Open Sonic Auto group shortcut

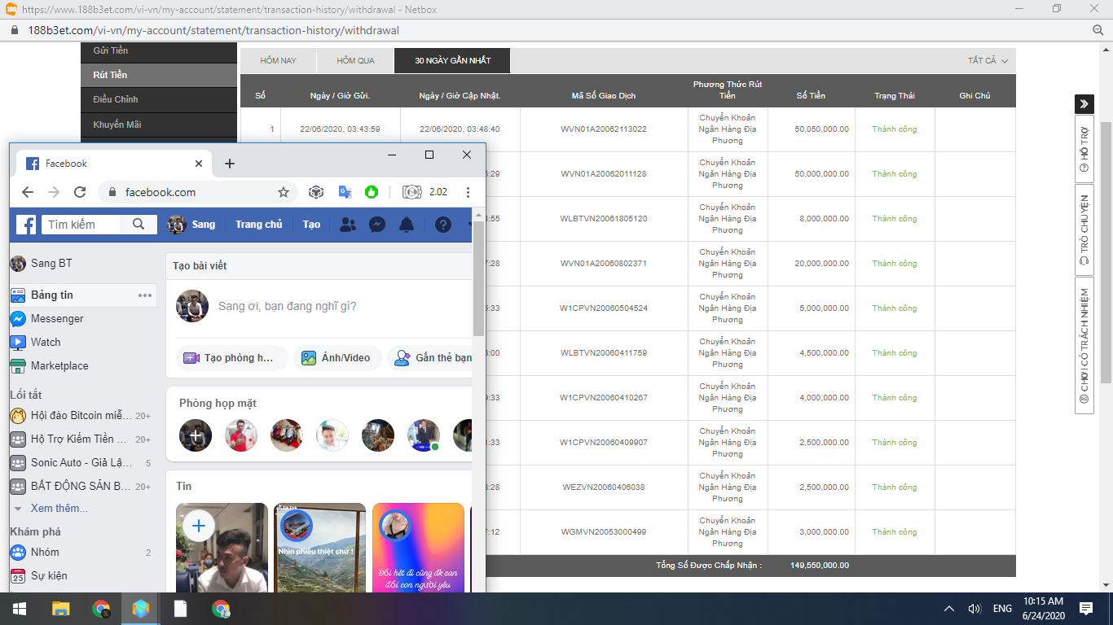point(81,463)
